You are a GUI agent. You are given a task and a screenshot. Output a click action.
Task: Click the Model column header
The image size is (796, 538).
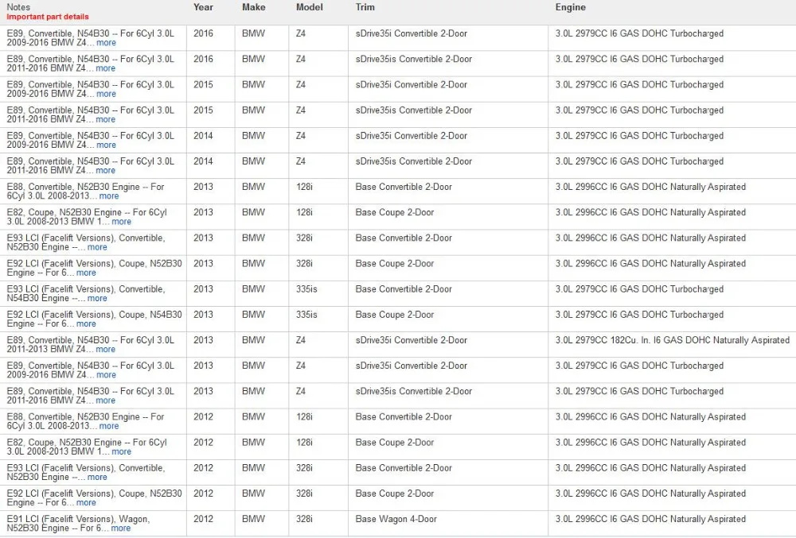pos(309,7)
